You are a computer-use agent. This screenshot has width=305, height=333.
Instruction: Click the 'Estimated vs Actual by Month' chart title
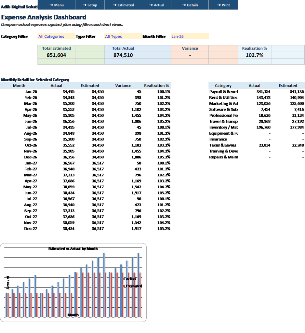point(73,249)
